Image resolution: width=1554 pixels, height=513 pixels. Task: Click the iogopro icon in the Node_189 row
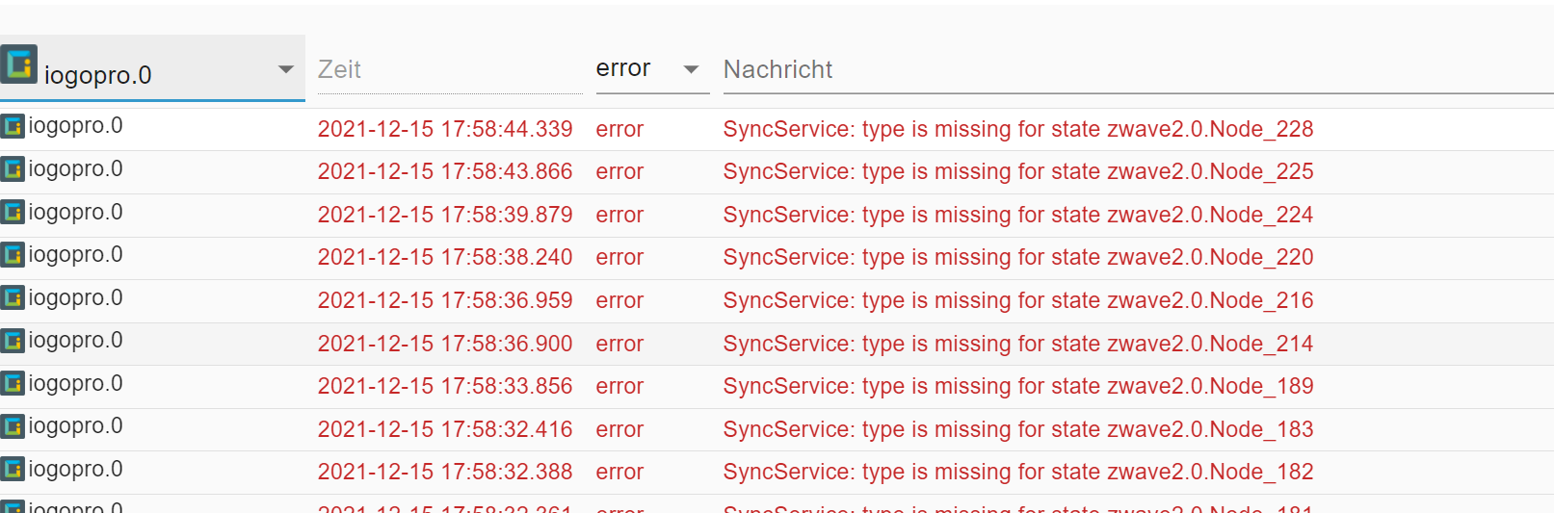(x=13, y=383)
